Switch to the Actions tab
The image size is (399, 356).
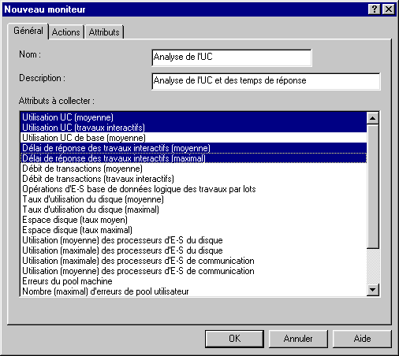click(x=66, y=32)
